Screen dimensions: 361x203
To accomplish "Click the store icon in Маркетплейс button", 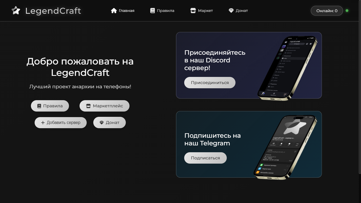I will [x=89, y=106].
